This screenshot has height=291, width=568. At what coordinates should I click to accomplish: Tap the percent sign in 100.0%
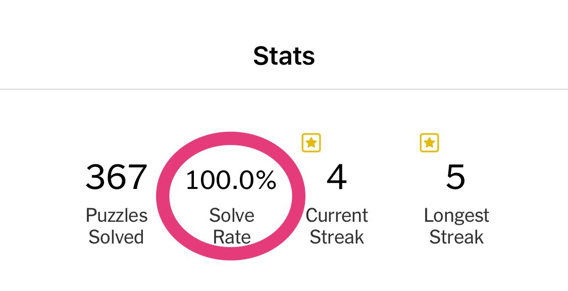pos(265,180)
